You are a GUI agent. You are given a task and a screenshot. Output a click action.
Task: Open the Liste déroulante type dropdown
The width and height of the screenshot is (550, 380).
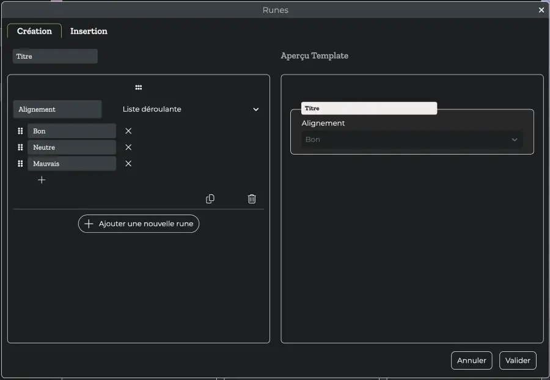click(191, 109)
